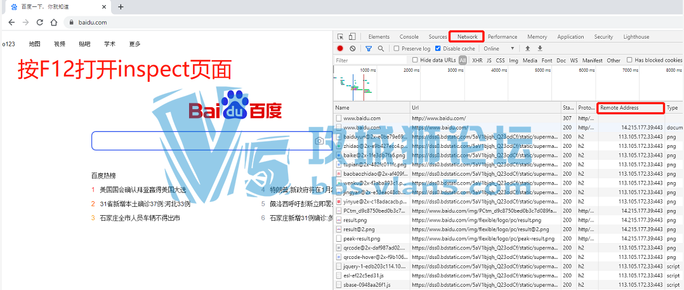This screenshot has height=290, width=684.
Task: Click the network Filter text field
Action: point(370,60)
